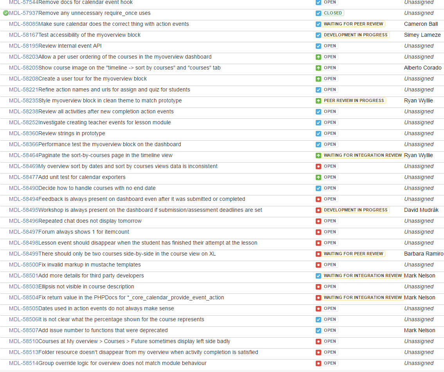The width and height of the screenshot is (444, 372).
Task: Click summary 'Forum always shows 1 for itemcount'
Action: [x=84, y=232]
